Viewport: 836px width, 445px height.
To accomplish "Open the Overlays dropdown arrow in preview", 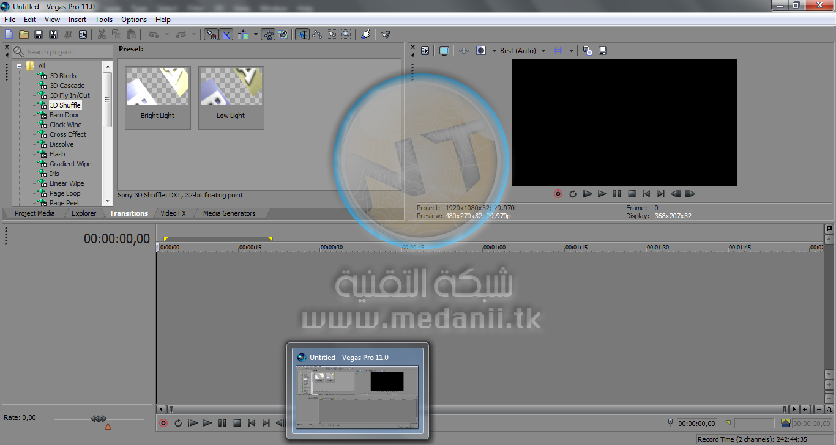I will pos(571,51).
